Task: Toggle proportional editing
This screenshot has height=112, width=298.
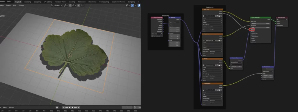Action: pos(79,5)
